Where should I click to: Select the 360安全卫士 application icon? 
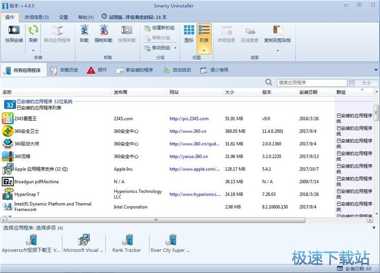point(8,131)
